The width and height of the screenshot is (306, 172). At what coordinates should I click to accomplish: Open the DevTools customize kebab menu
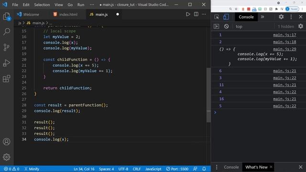[x=291, y=17]
